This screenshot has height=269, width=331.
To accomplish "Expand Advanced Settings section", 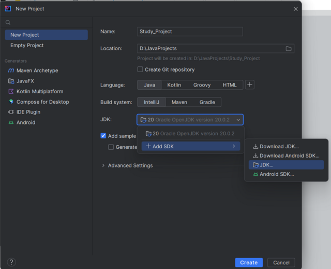I will (x=103, y=166).
